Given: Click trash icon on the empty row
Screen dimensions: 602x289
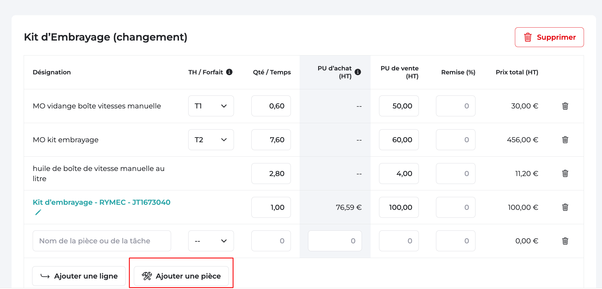Looking at the screenshot, I should [565, 241].
